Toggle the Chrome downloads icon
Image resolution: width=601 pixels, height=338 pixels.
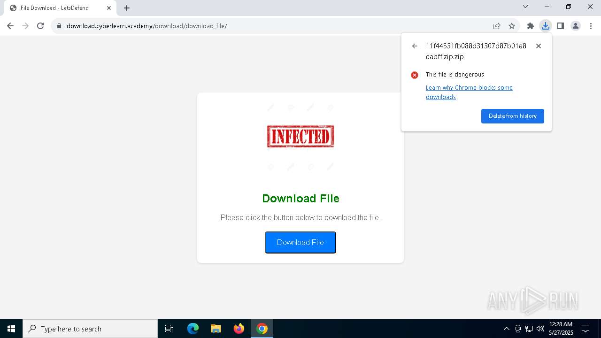tap(545, 26)
